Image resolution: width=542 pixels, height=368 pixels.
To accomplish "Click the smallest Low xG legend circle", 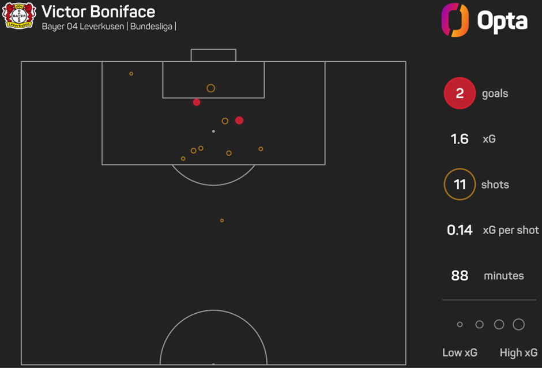I will (x=460, y=324).
